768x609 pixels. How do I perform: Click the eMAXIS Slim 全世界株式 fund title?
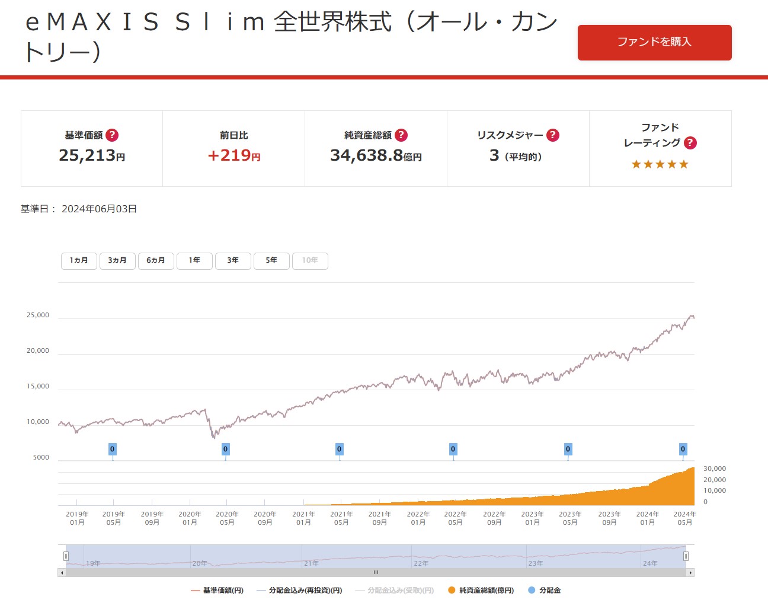[290, 37]
